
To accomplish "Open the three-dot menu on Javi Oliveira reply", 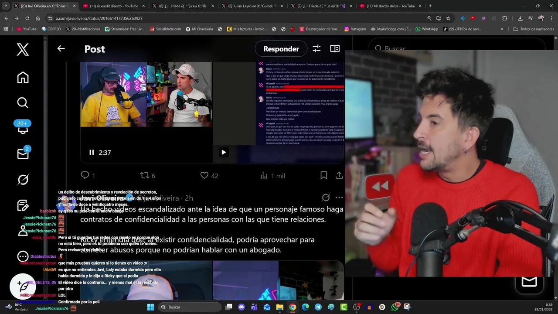I will pyautogui.click(x=339, y=198).
